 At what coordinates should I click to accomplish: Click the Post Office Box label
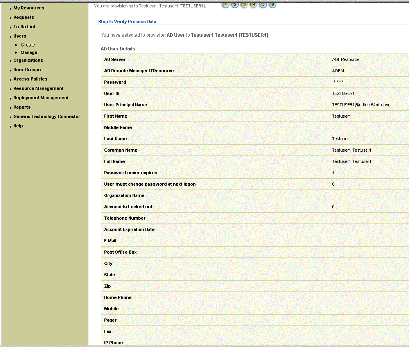pos(120,252)
